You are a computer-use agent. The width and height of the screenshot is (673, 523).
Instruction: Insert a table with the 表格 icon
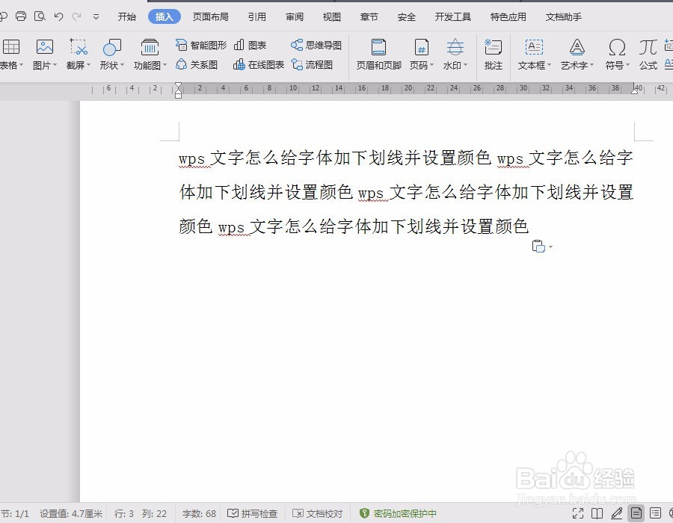click(10, 47)
